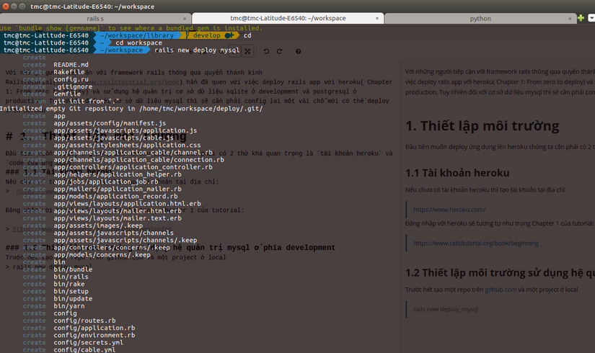Screen dimensions: 595x353
Task: Click the undo arrow in the editor toolbar
Action: [266, 51]
